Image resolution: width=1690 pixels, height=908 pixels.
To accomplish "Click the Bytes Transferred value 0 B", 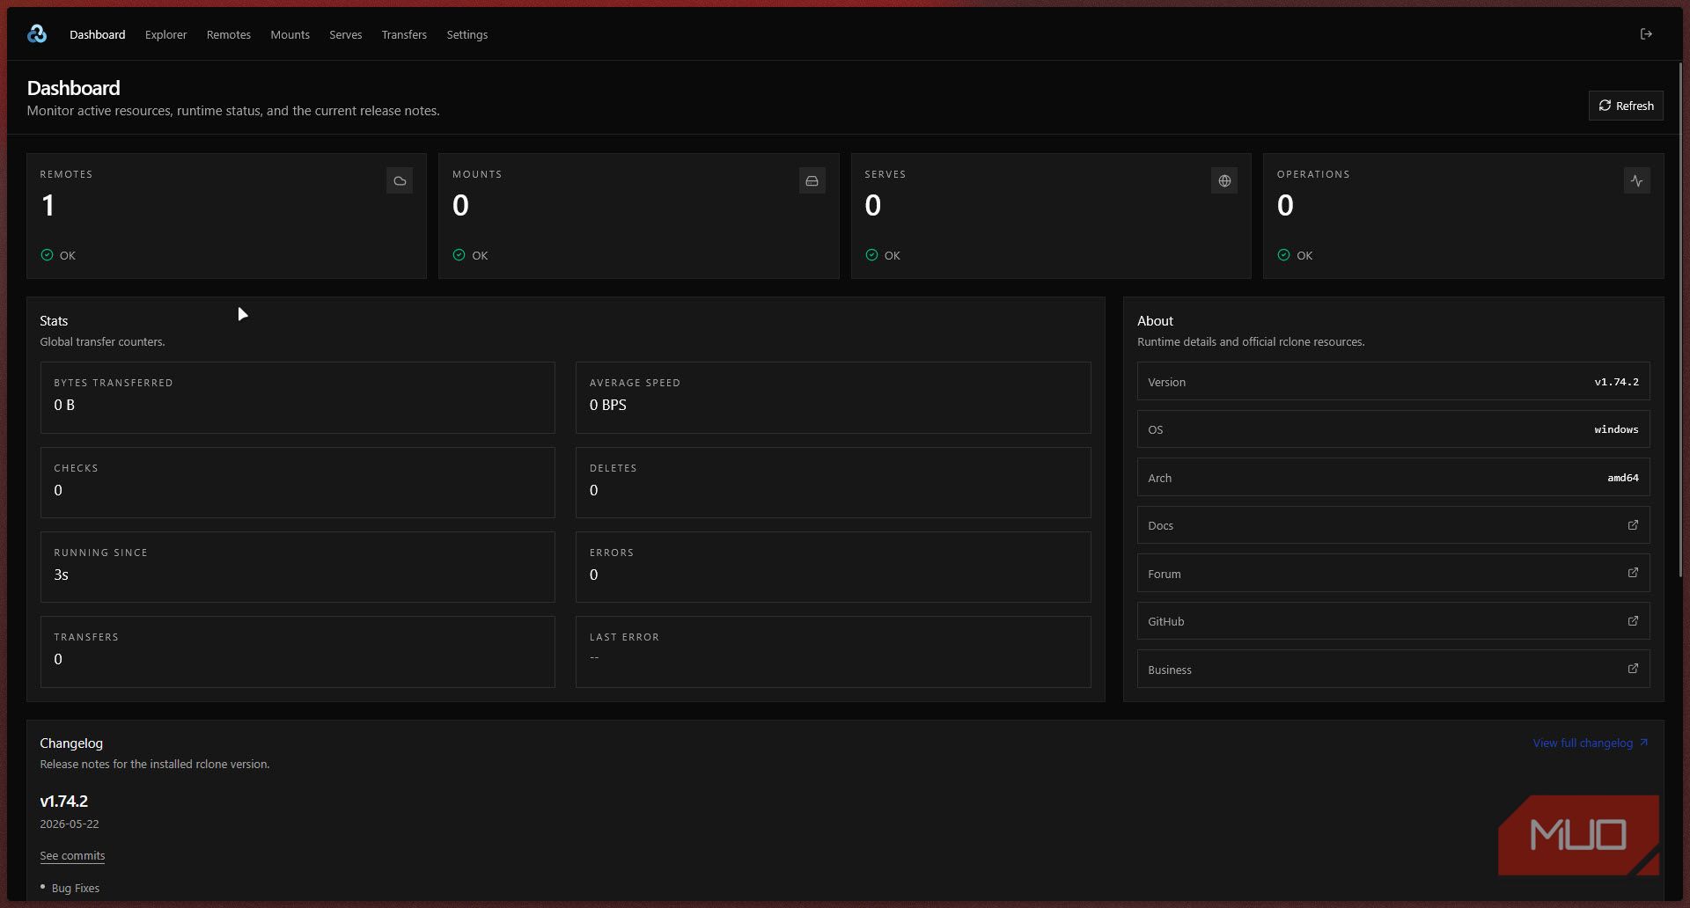I will [x=64, y=405].
